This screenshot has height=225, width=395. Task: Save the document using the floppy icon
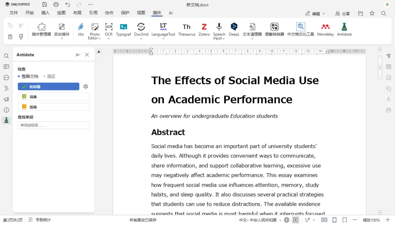click(45, 4)
